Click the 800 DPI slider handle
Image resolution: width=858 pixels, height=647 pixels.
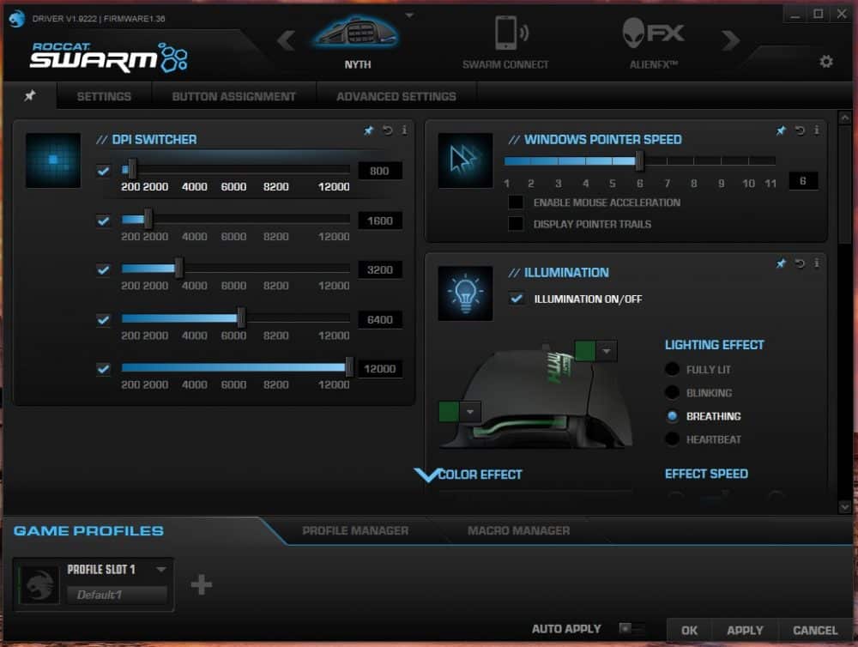tap(132, 170)
